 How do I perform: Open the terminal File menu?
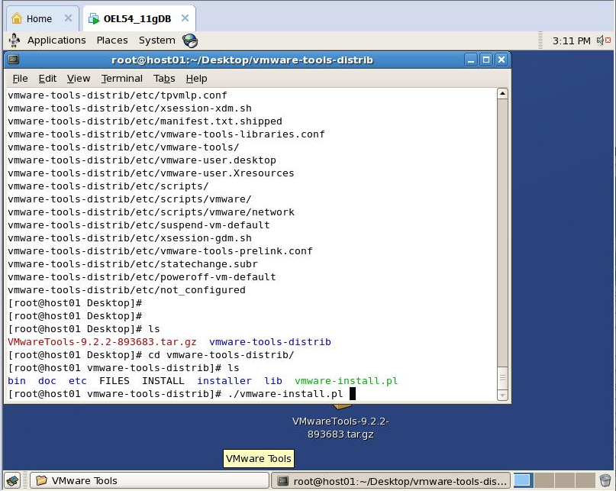(x=20, y=79)
